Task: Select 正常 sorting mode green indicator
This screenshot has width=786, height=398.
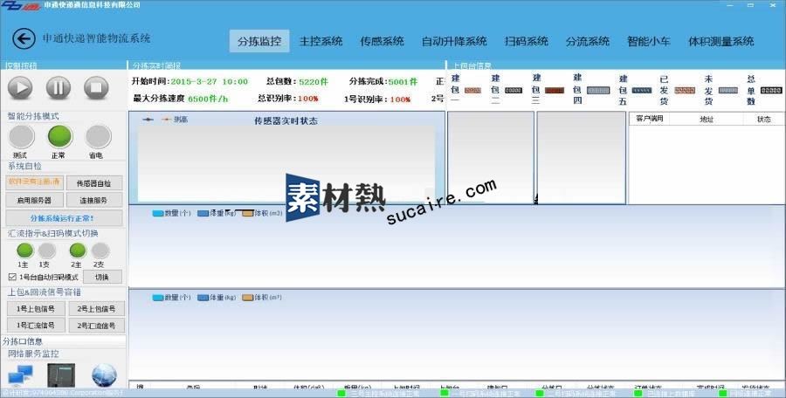Action: click(x=59, y=137)
